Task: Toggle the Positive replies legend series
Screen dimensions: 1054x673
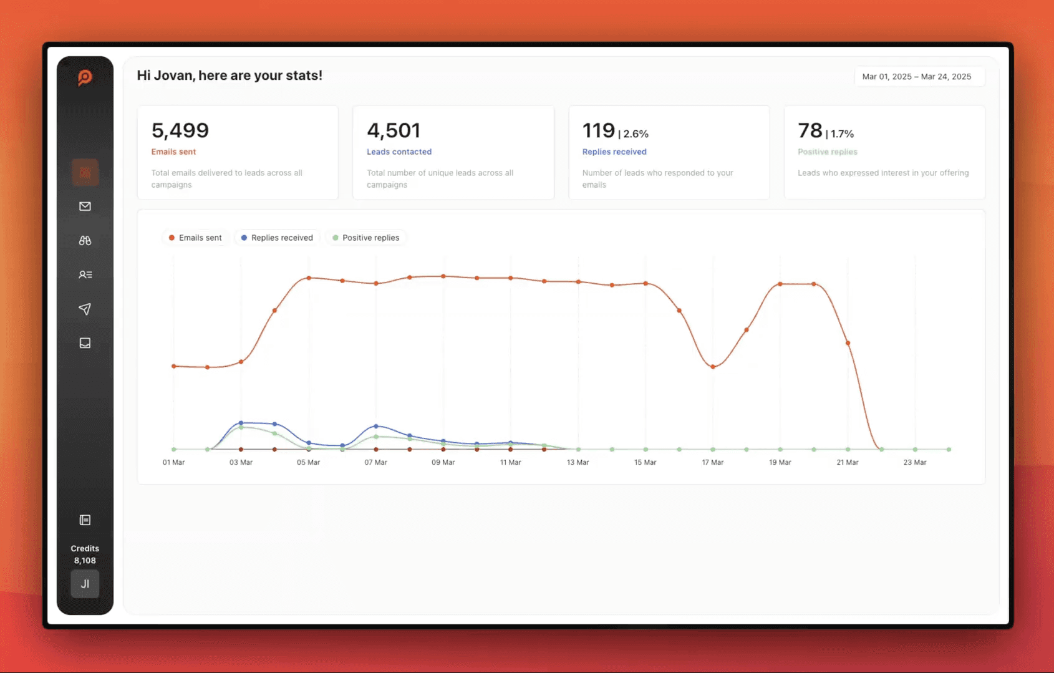Action: pos(366,238)
